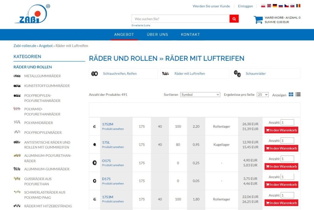Open the Räder mit Luftreifen subcategory
Screen dimensions: 314x210
pos(190,73)
